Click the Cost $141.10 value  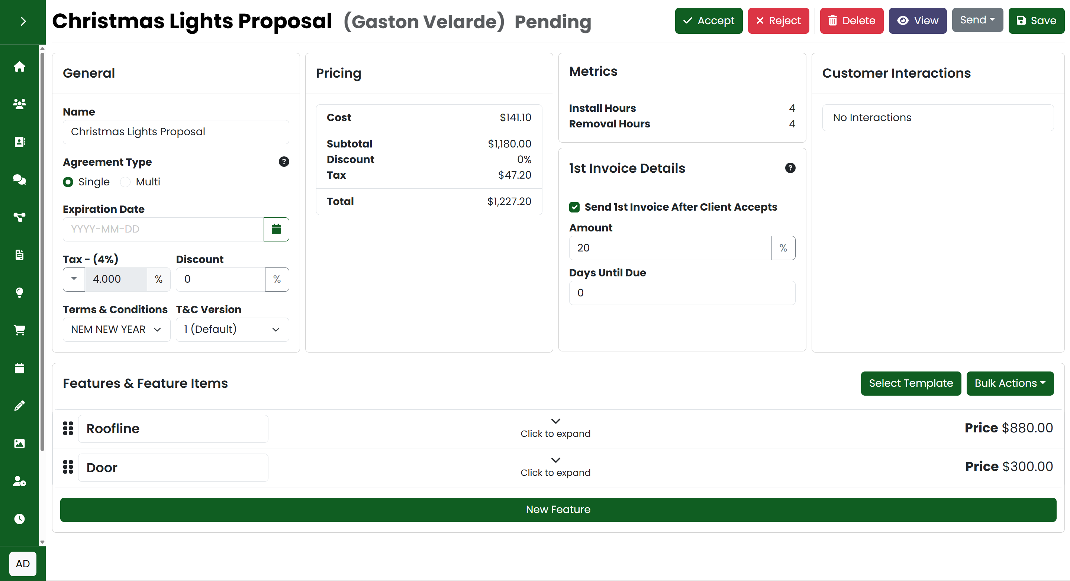(515, 118)
